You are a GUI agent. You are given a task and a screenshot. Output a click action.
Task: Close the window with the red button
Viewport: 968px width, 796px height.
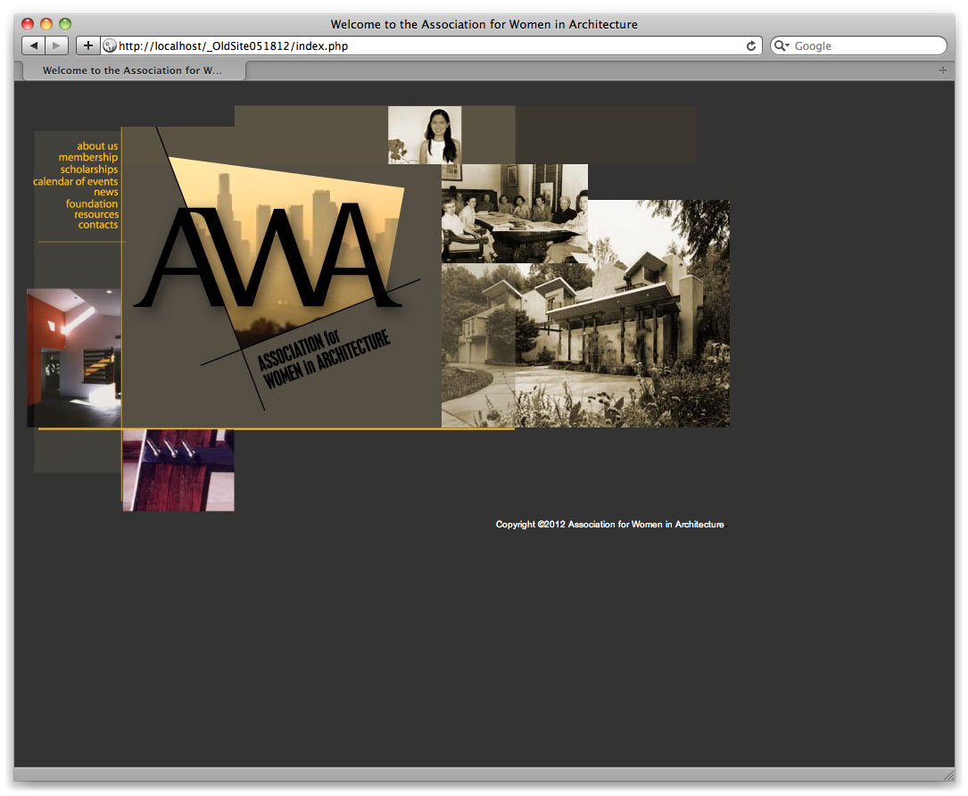point(28,24)
